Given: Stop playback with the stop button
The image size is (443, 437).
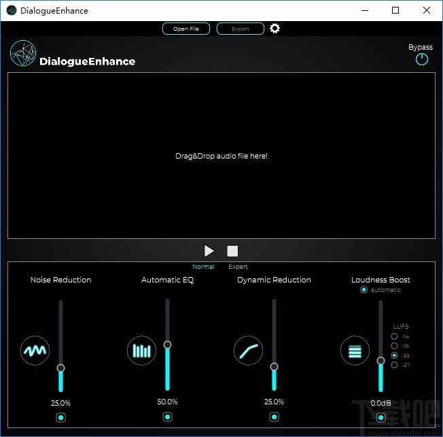Looking at the screenshot, I should 232,251.
